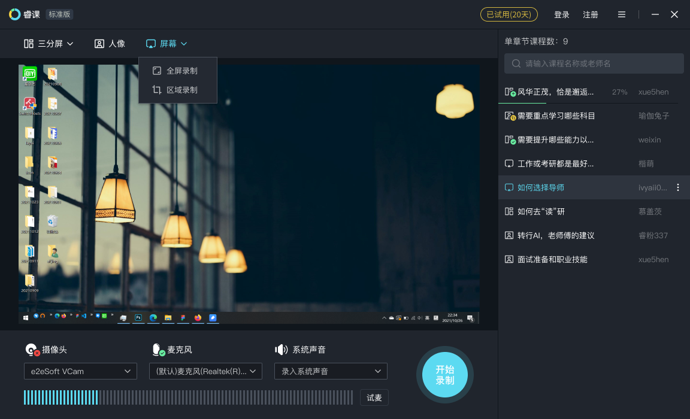Click SwitchHosts desktop icon in preview
690x419 pixels.
click(x=30, y=106)
